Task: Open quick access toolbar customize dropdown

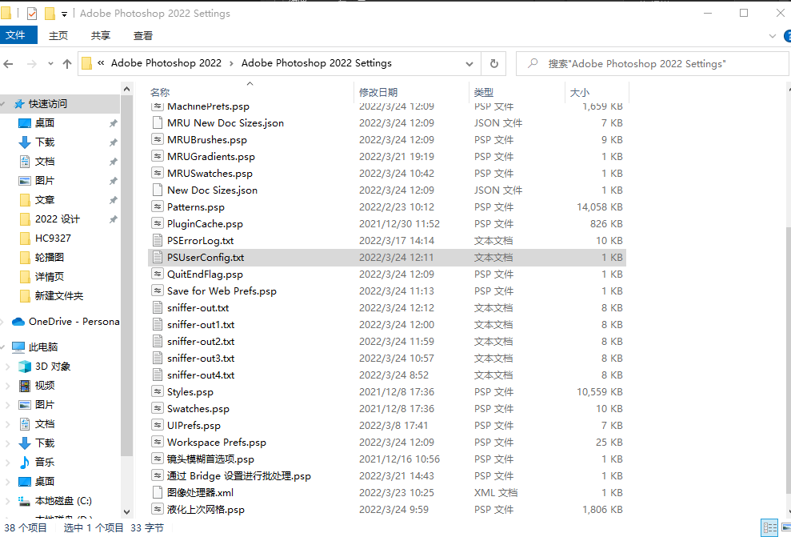Action: [64, 14]
